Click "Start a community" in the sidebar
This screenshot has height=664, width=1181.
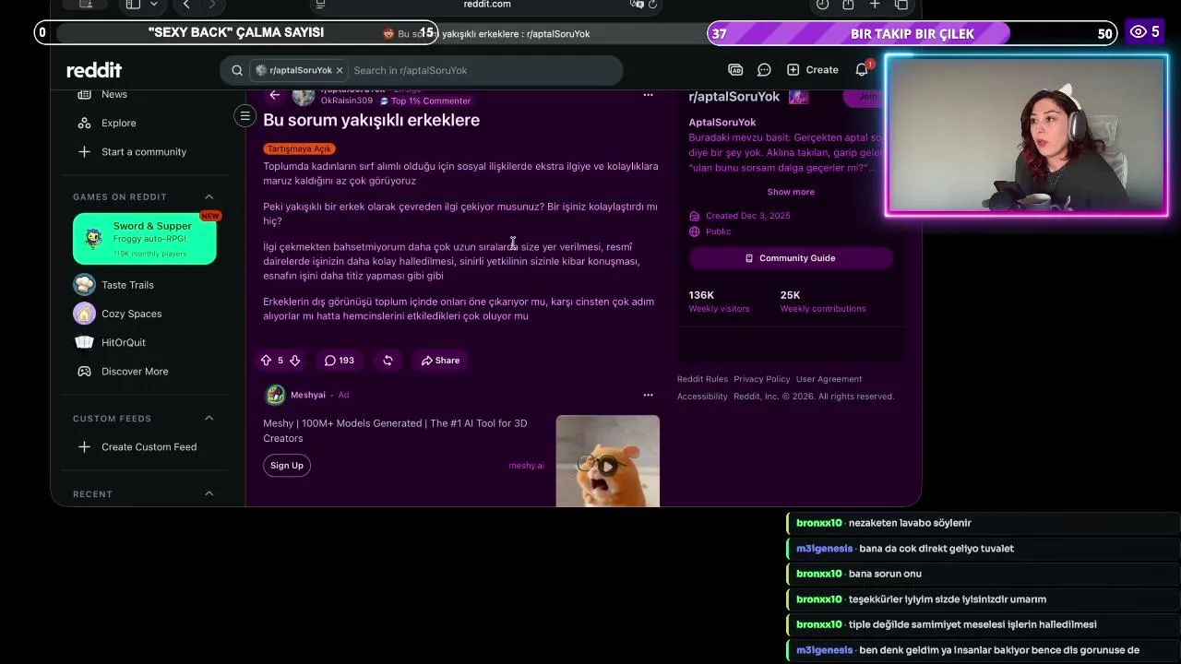[x=146, y=151]
